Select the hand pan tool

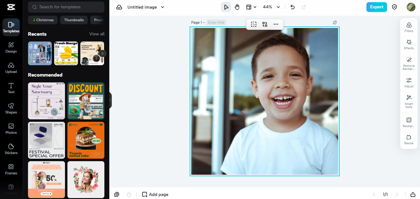click(x=237, y=7)
